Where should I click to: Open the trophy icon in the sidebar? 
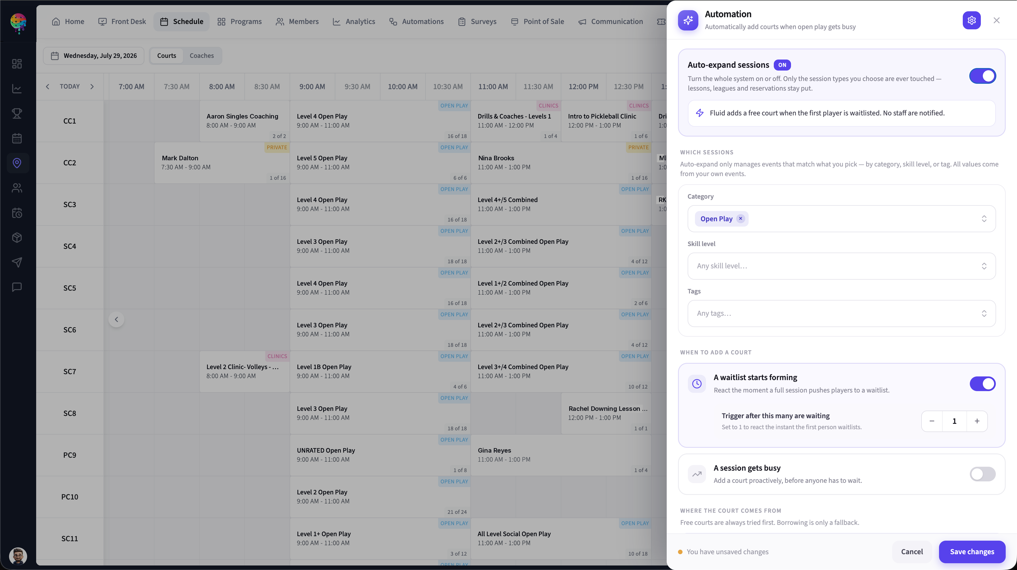17,113
